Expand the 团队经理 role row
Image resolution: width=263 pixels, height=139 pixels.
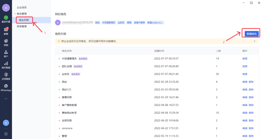tap(59, 66)
